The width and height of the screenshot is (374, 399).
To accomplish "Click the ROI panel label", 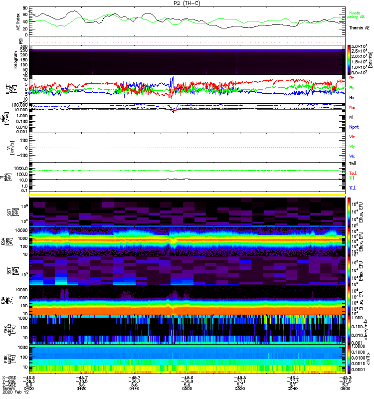I will coord(21,41).
